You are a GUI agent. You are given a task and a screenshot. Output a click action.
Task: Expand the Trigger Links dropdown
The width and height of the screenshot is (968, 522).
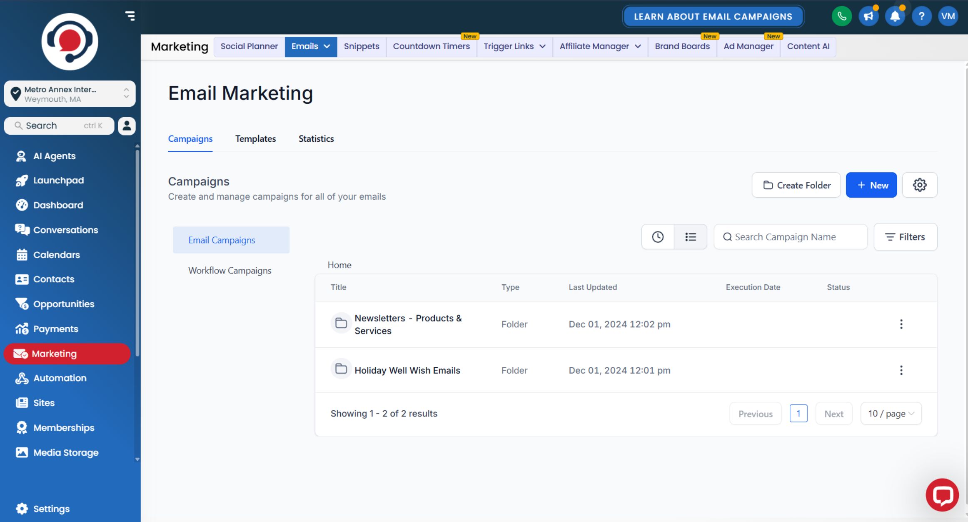click(x=514, y=46)
